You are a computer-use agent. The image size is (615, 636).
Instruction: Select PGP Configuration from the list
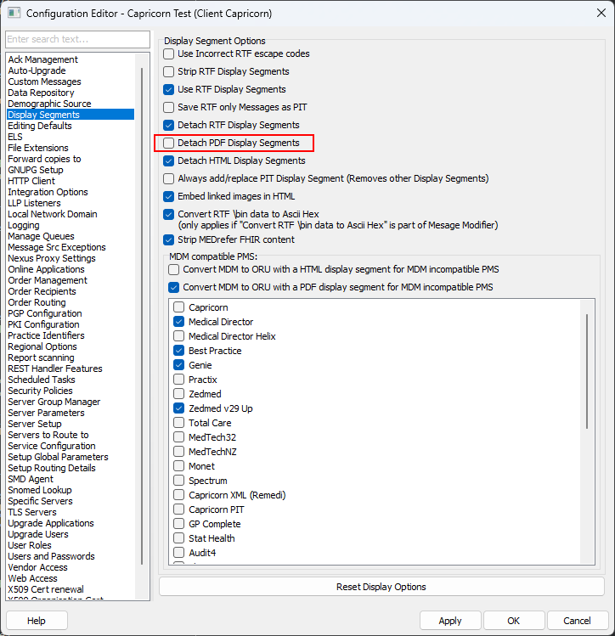click(x=45, y=313)
